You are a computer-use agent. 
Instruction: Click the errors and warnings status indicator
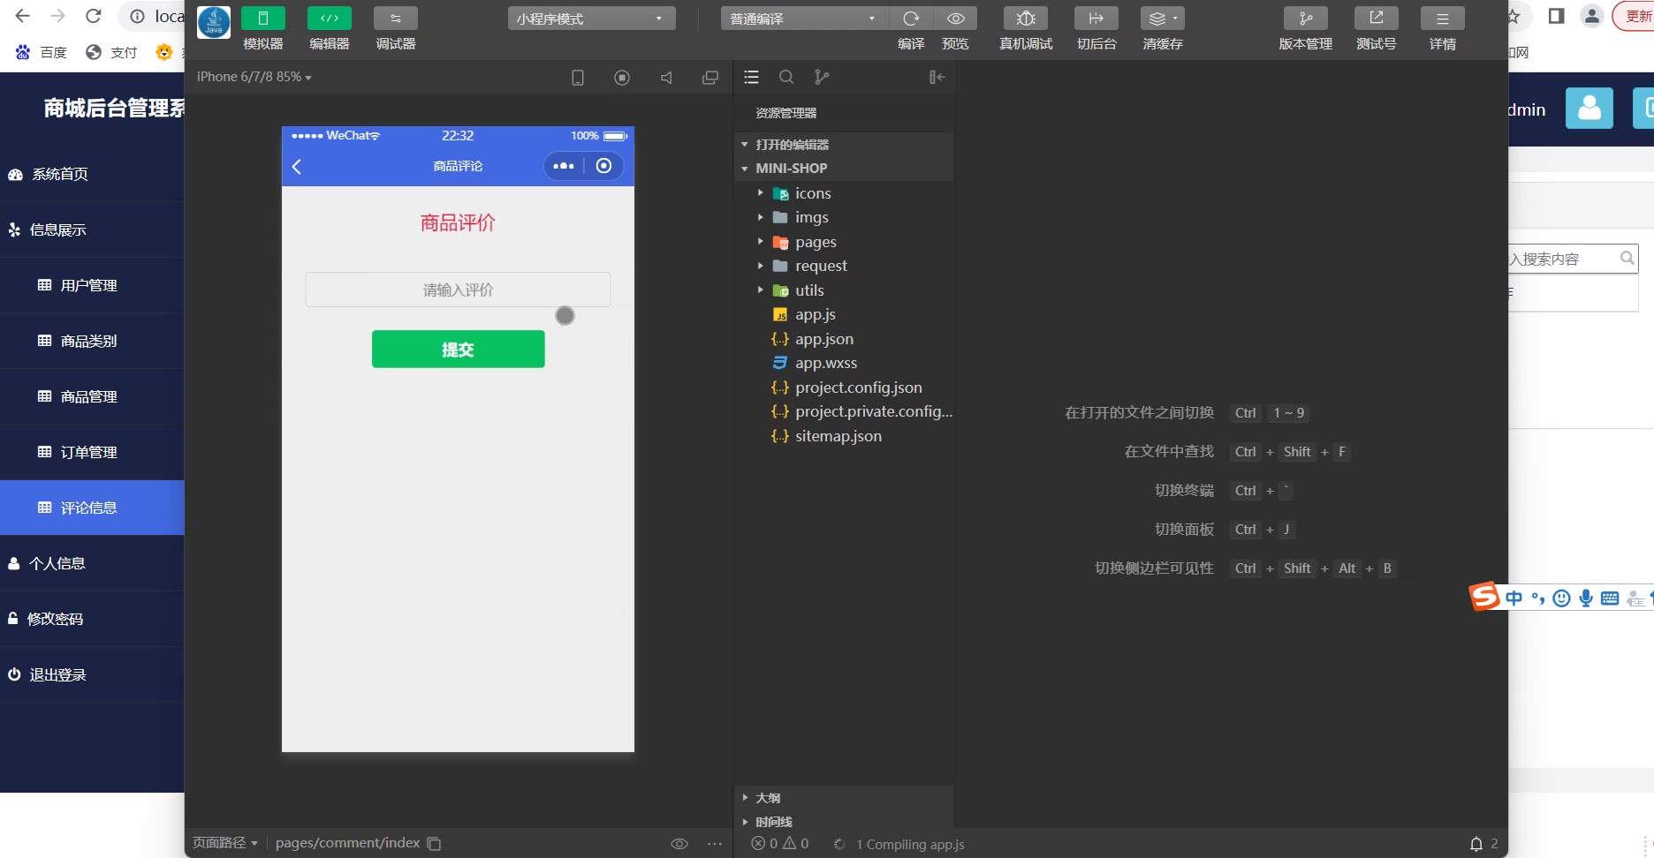pos(780,844)
